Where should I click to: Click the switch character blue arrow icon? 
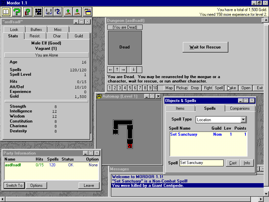58,12
